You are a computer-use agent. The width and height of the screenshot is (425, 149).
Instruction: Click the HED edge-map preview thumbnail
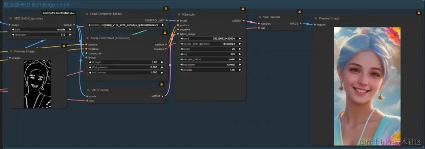tap(37, 84)
